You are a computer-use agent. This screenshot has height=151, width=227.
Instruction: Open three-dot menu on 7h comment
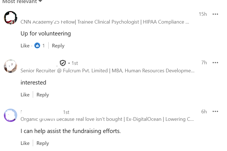pos(215,63)
